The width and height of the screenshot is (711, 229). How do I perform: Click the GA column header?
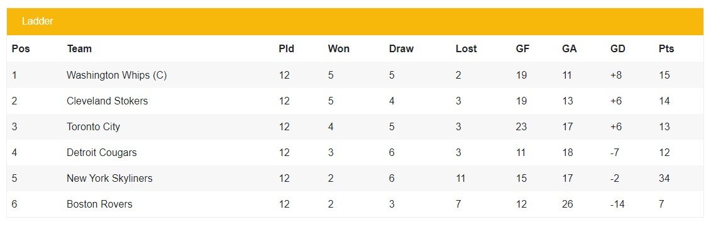pos(569,48)
